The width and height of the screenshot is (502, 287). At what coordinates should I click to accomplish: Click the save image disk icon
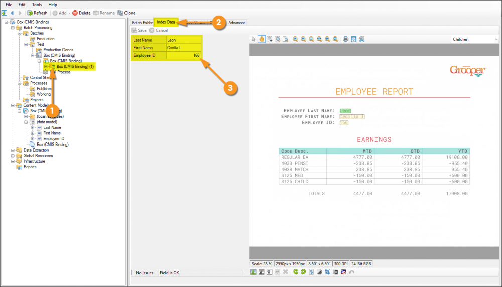[x=353, y=39]
